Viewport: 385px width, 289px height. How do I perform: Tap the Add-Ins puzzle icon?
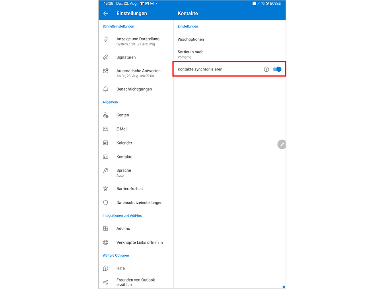pyautogui.click(x=105, y=228)
